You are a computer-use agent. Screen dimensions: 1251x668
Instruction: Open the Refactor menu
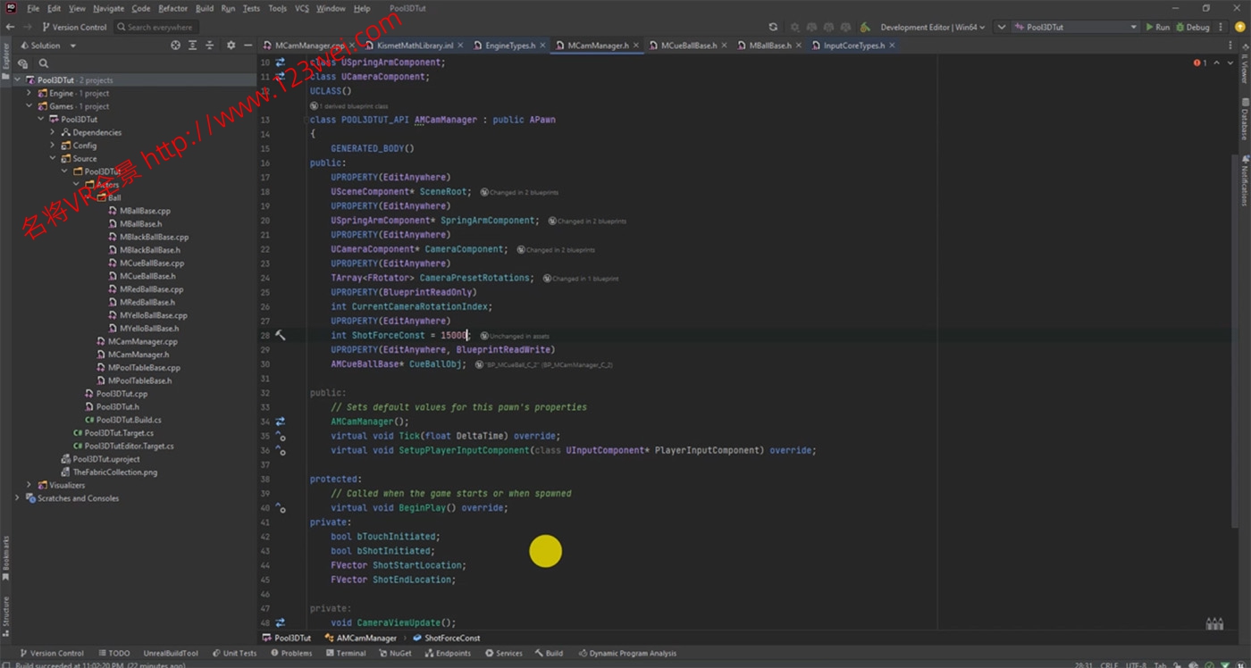pyautogui.click(x=172, y=8)
